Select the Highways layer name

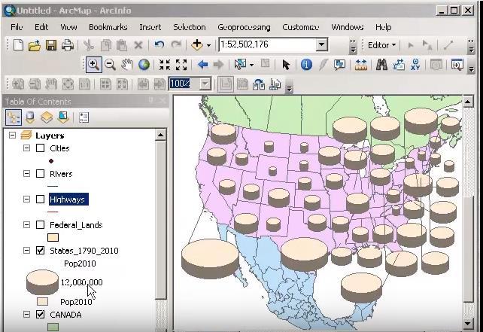tap(67, 200)
